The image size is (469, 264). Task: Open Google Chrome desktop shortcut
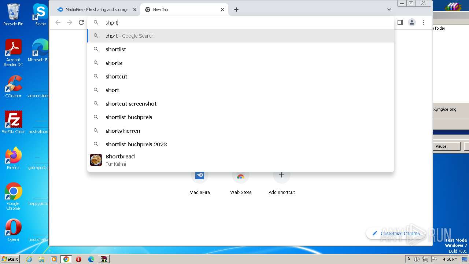click(x=13, y=197)
